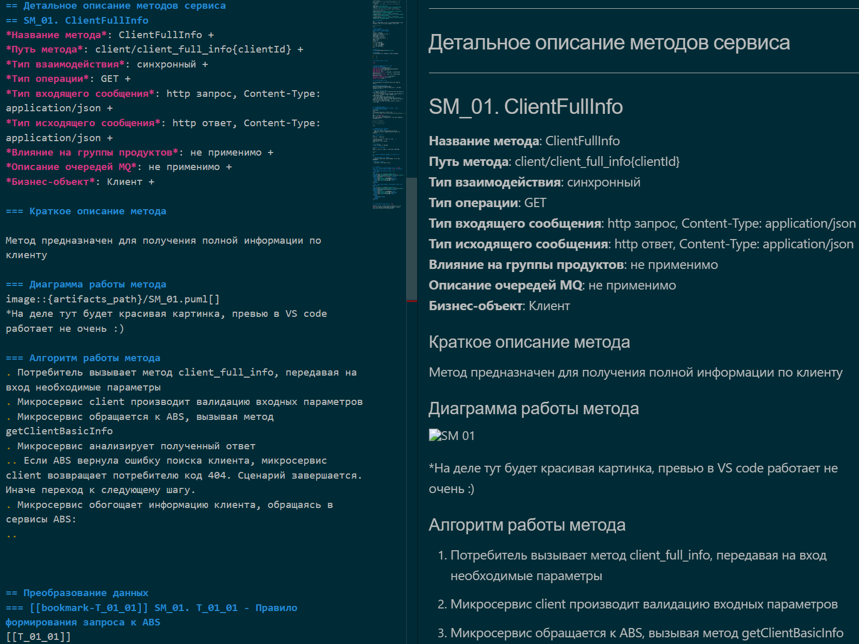Click preview heading 'Краткое описание метода'

tap(530, 342)
